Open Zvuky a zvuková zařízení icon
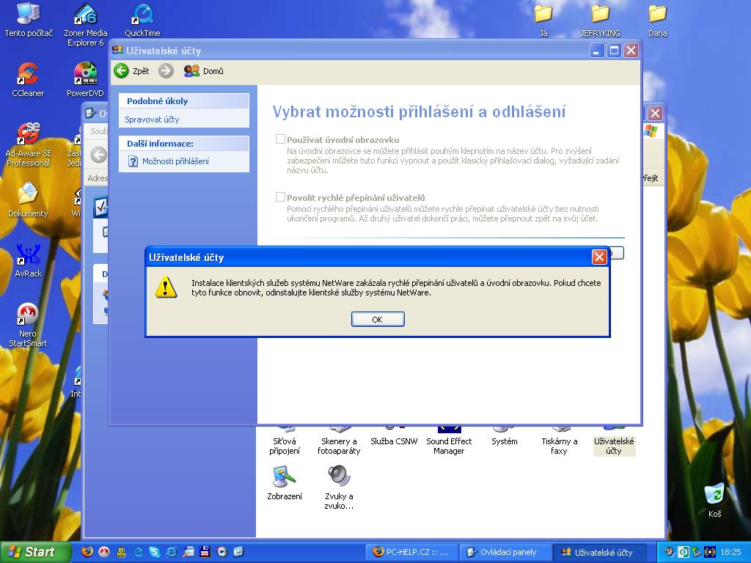Screen dimensions: 751x563 [x=339, y=478]
